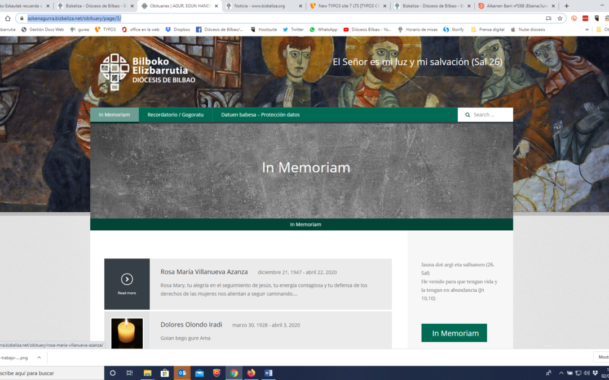Open Outlook from the taskbar
Viewport: 609px width, 380px height.
[182, 373]
